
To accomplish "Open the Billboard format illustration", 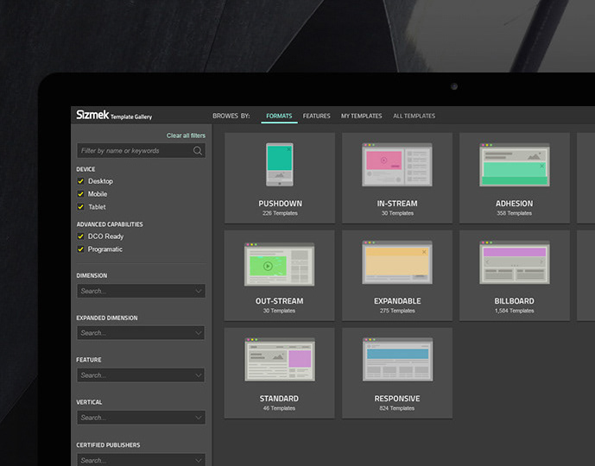I will click(514, 262).
